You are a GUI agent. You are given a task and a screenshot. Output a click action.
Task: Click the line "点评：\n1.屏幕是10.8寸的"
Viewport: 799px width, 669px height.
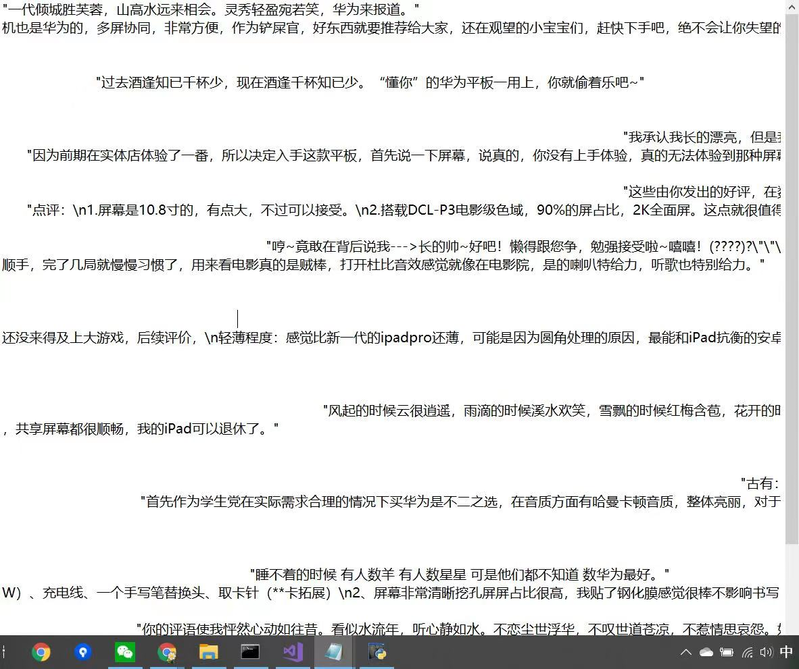[x=404, y=210]
